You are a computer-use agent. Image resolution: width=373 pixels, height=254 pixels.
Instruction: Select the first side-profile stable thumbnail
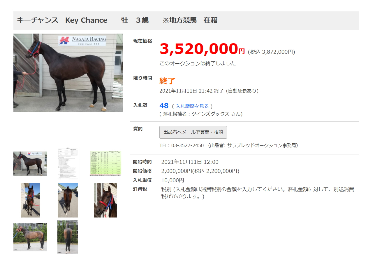click(x=30, y=163)
